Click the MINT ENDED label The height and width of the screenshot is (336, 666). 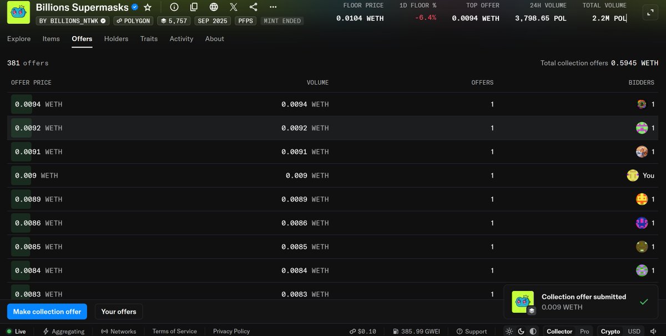(282, 21)
